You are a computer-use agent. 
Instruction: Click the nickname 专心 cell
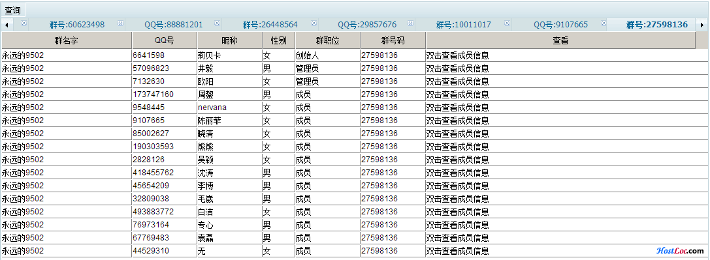(x=229, y=225)
